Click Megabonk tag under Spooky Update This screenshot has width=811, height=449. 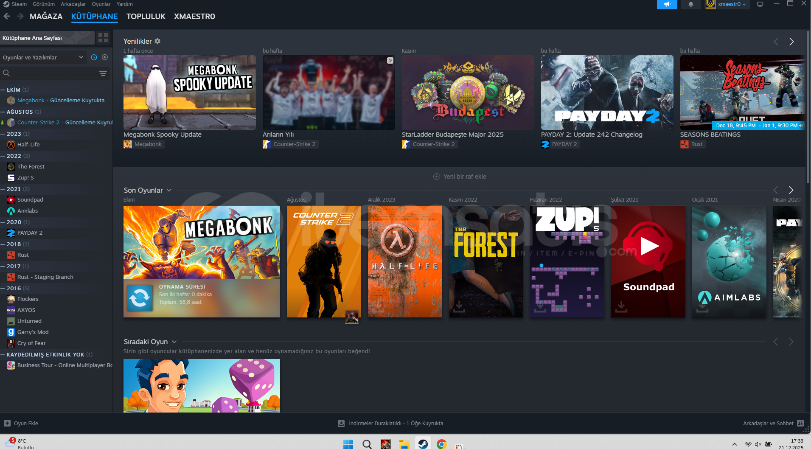[x=143, y=144]
